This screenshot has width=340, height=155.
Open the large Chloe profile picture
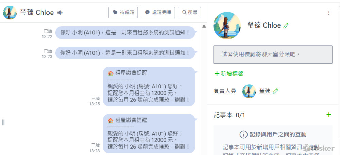tap(227, 25)
